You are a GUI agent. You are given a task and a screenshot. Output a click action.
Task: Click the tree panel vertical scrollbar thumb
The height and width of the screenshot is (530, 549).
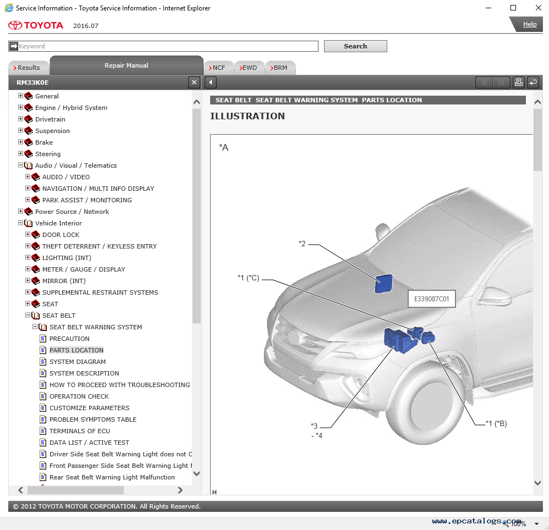tap(196, 216)
